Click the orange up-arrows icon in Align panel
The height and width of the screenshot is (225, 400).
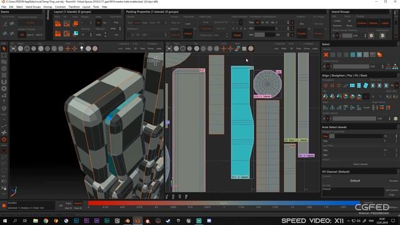click(388, 107)
